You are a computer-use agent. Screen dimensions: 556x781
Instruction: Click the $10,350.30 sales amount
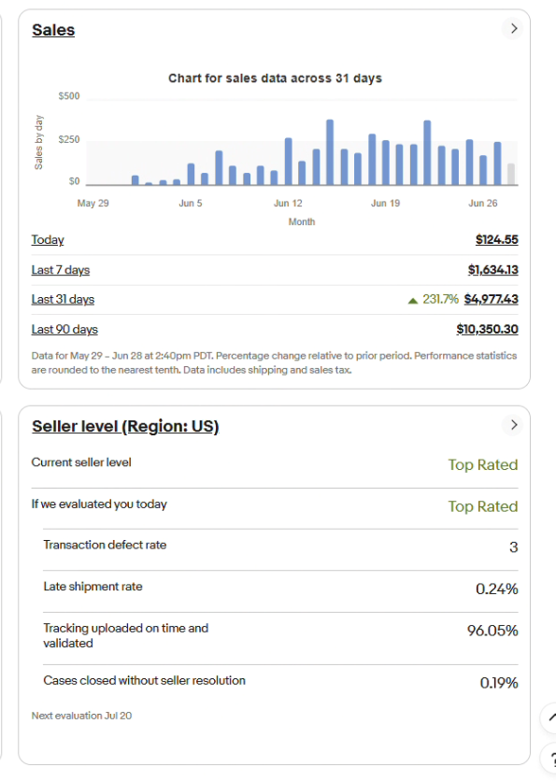(x=487, y=330)
